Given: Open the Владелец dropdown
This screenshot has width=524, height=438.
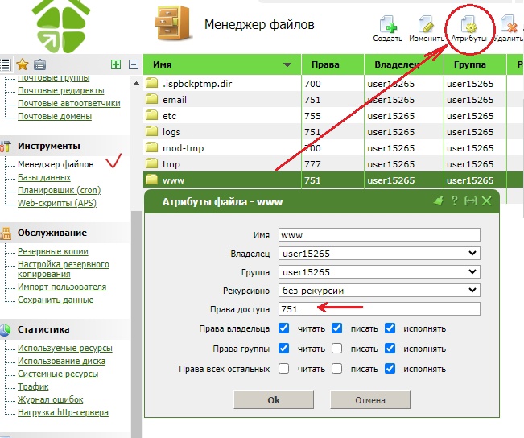Looking at the screenshot, I should coord(379,254).
